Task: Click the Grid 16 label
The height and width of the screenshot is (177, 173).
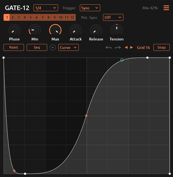Action: pyautogui.click(x=143, y=48)
